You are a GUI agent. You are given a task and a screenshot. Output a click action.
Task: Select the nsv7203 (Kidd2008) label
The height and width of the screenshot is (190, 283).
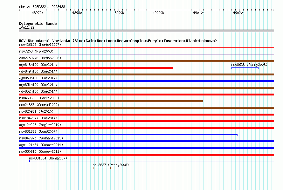(x=36, y=51)
